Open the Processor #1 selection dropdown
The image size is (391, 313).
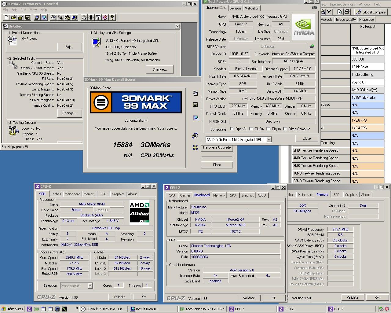coord(90,286)
